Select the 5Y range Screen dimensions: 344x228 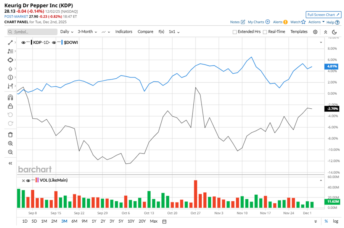pos(121,221)
